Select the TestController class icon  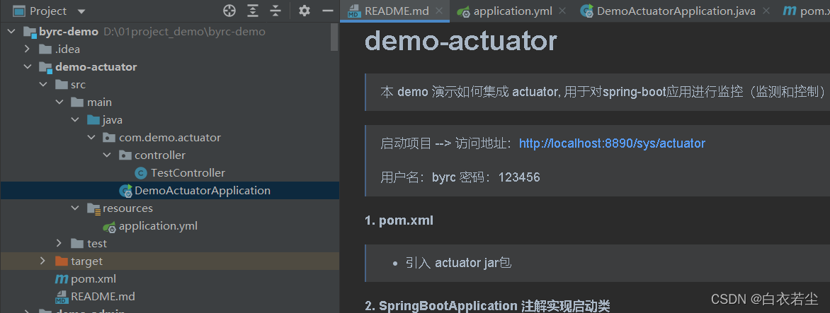click(141, 172)
